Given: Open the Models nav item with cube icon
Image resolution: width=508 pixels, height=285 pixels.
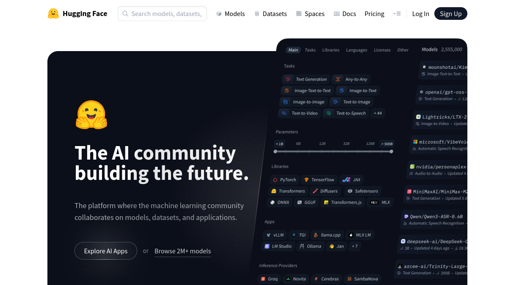Looking at the screenshot, I should (x=230, y=14).
